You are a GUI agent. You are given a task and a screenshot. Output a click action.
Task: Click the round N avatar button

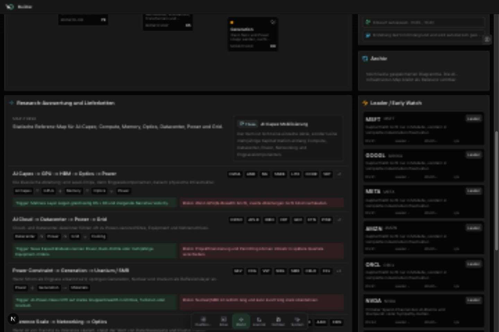[x=13, y=319]
